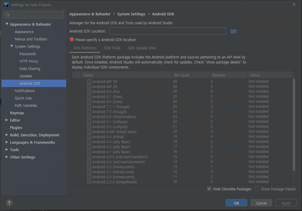302x211 pixels.
Task: Open the Appearance settings page
Action: pyautogui.click(x=24, y=32)
